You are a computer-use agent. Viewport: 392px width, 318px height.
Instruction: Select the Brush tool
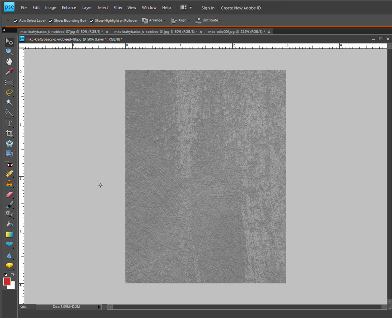point(9,204)
